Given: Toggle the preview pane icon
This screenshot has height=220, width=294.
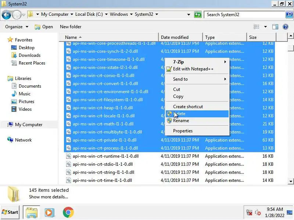Looking at the screenshot, I should [x=275, y=27].
